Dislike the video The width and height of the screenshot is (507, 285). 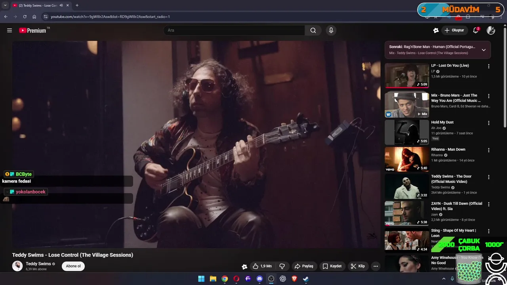pyautogui.click(x=282, y=266)
